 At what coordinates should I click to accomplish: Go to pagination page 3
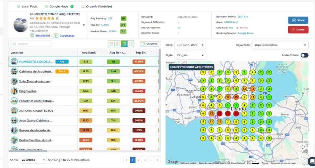145,160
